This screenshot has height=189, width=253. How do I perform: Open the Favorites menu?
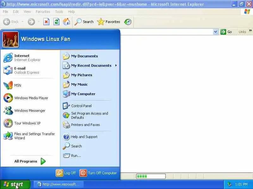[x=43, y=12]
